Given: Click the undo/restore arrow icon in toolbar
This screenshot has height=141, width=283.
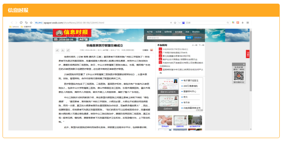Looking at the screenshot, I should [26, 23].
